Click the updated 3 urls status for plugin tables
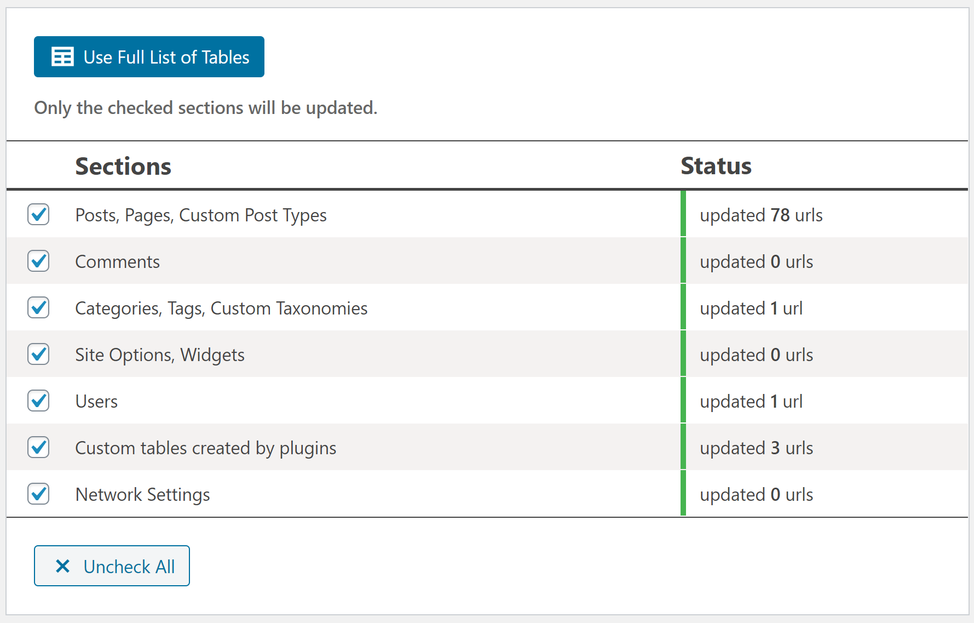974x623 pixels. 756,447
